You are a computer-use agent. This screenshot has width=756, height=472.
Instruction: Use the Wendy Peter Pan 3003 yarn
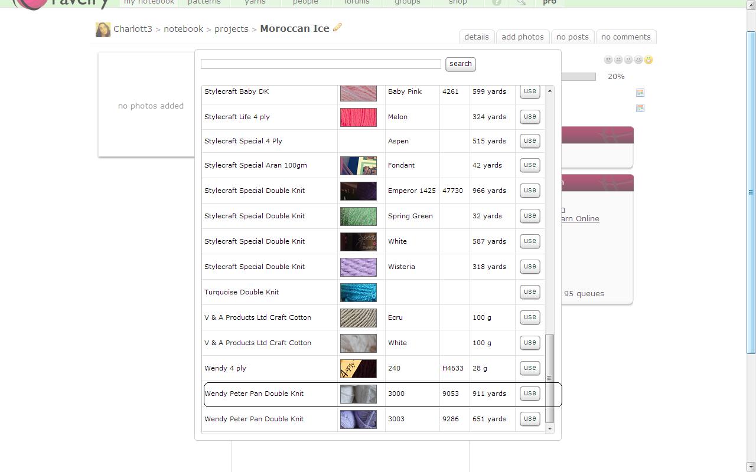click(x=530, y=418)
